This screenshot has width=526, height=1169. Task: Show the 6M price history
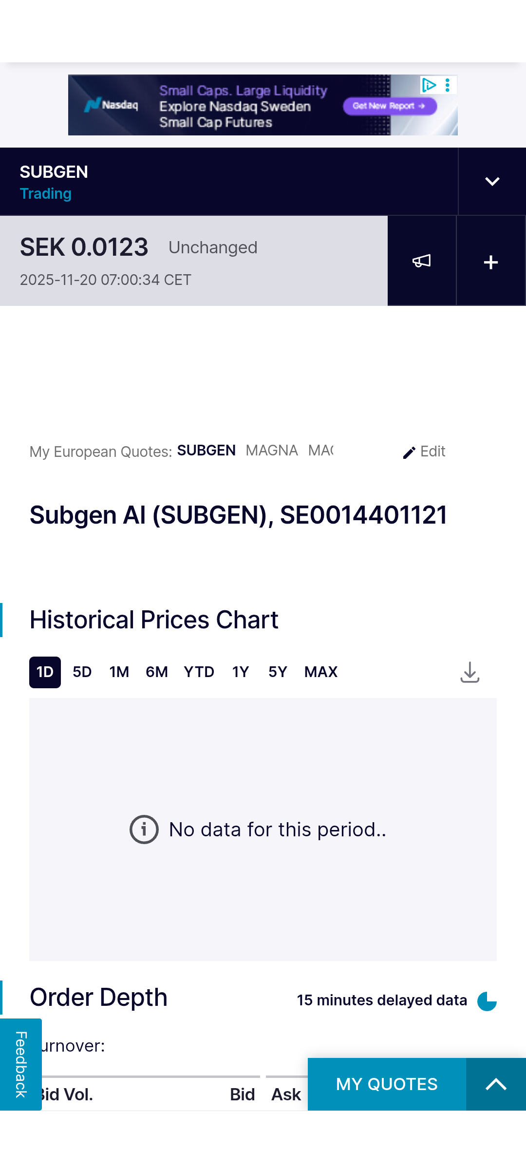click(x=157, y=672)
